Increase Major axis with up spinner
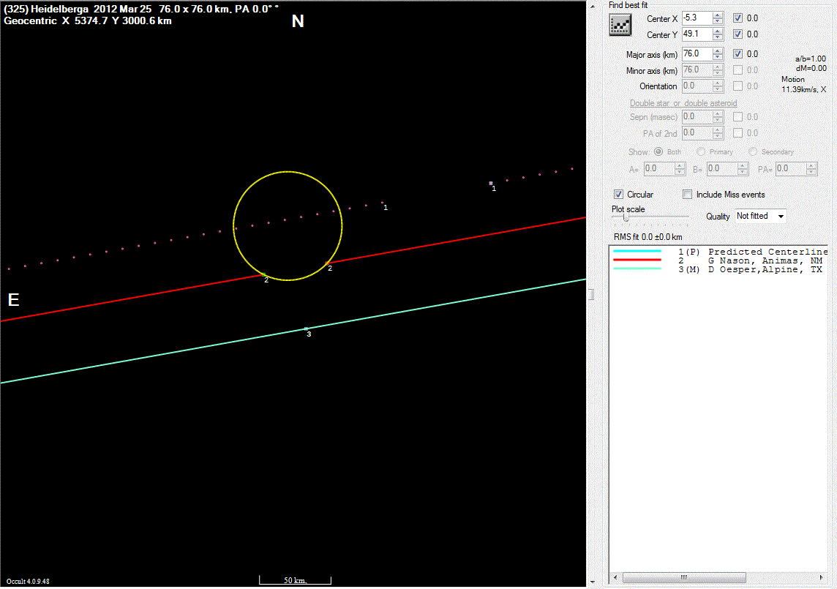This screenshot has height=589, width=837. pyautogui.click(x=718, y=50)
